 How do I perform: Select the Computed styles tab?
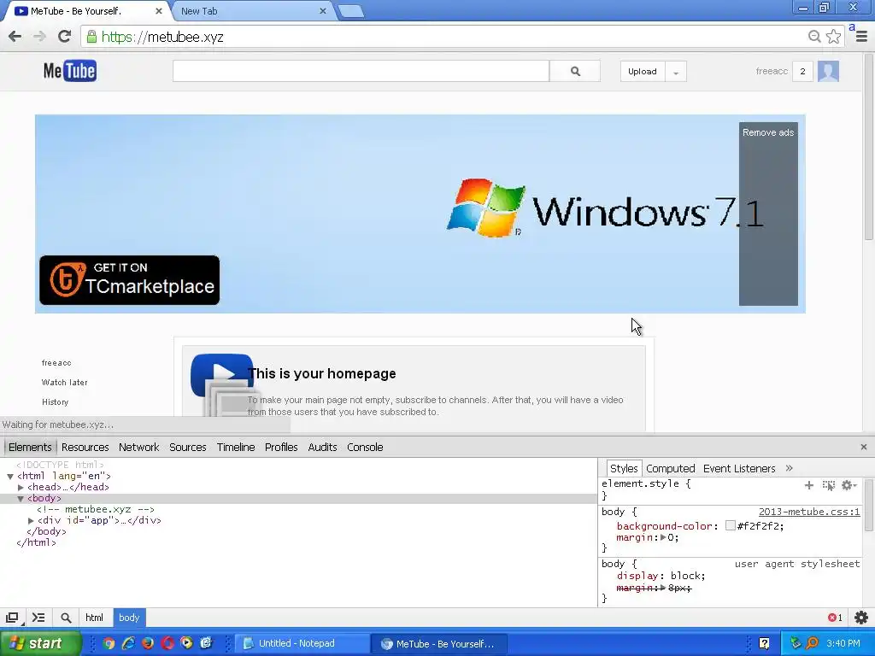670,469
